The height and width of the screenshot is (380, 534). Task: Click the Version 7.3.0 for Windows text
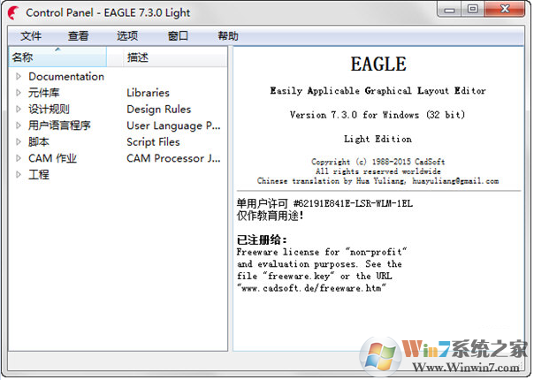[x=378, y=115]
